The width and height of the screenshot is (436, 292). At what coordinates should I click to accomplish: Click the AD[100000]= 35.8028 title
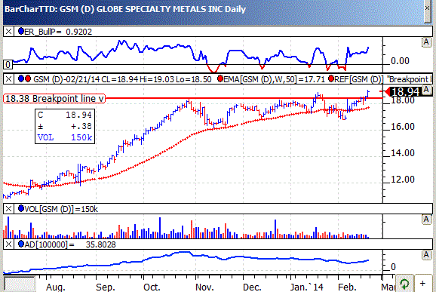[x=70, y=244]
